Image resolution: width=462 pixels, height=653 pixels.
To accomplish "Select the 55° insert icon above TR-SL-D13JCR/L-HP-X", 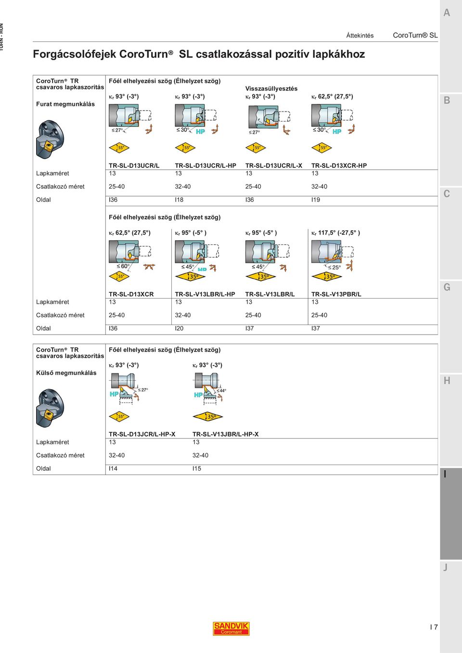I will point(120,416).
